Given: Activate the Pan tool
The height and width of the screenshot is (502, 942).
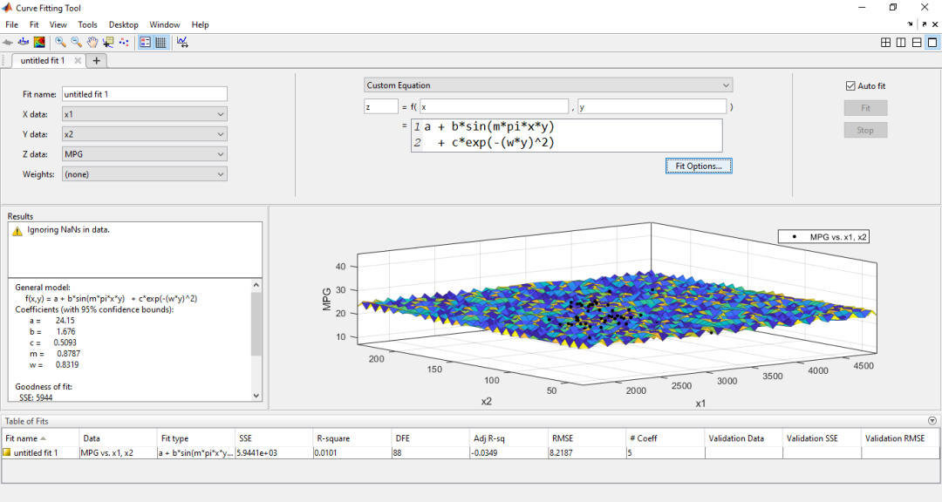Looking at the screenshot, I should (92, 42).
